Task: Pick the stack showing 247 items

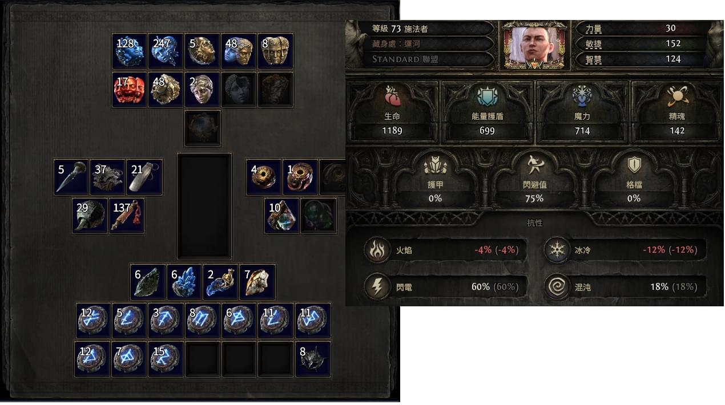Action: click(166, 51)
